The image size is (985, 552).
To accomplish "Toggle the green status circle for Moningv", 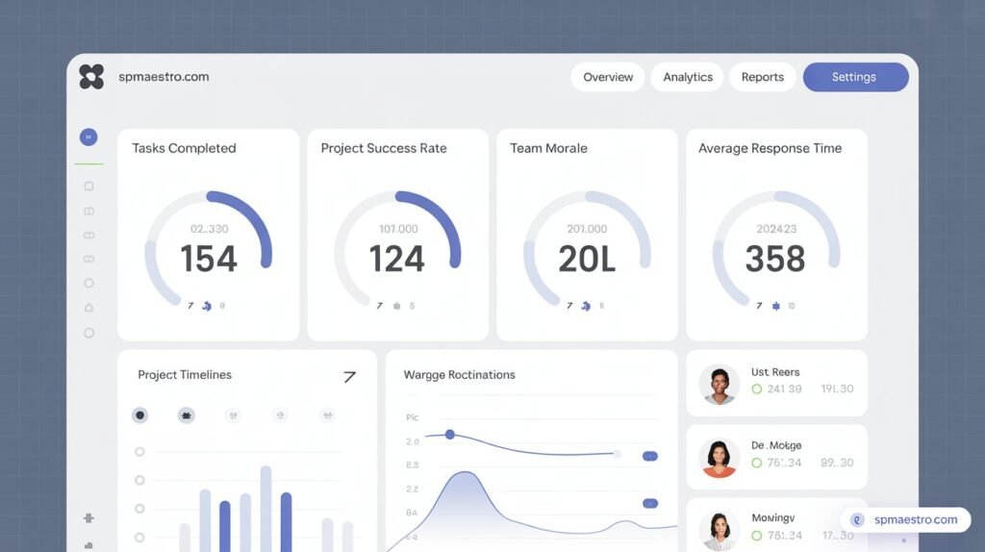I will pos(757,536).
